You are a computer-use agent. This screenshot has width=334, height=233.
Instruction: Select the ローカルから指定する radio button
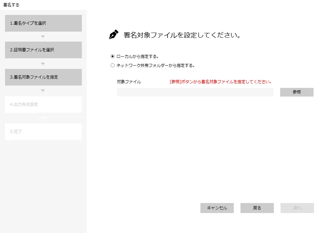[113, 56]
